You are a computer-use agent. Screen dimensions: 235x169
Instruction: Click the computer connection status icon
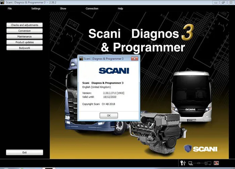(190, 163)
